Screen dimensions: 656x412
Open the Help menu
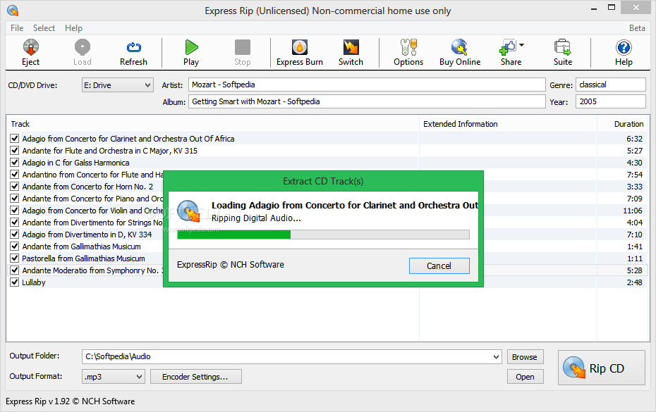[73, 28]
